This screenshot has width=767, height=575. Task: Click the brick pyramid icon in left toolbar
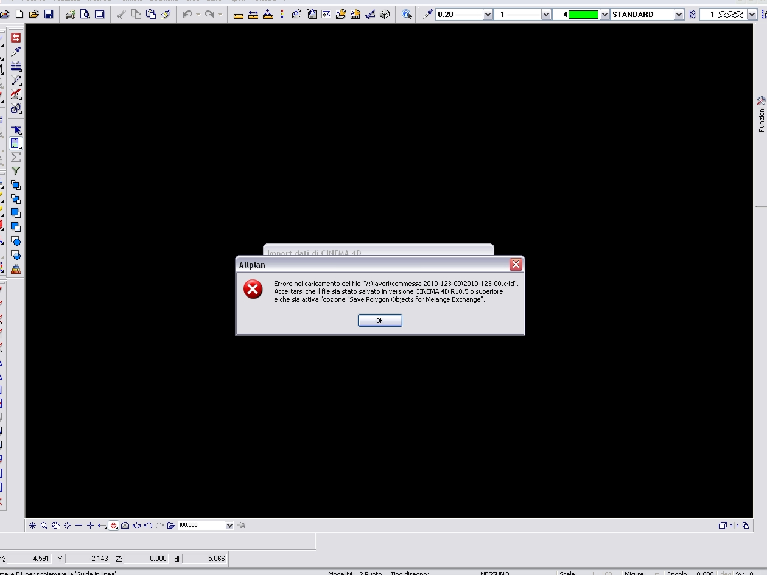pyautogui.click(x=16, y=269)
